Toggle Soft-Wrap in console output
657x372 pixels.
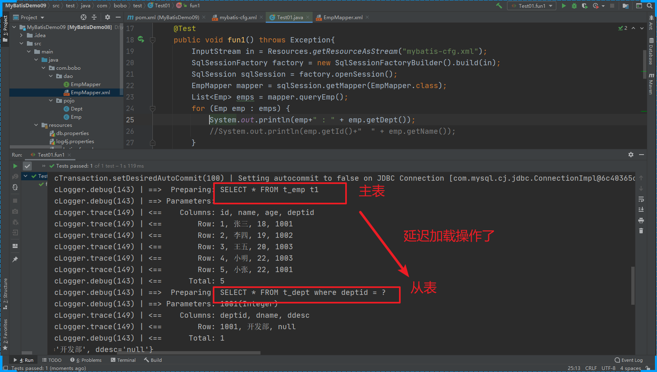pyautogui.click(x=641, y=199)
